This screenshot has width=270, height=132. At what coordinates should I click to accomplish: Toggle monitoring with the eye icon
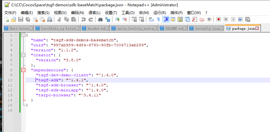point(209,19)
